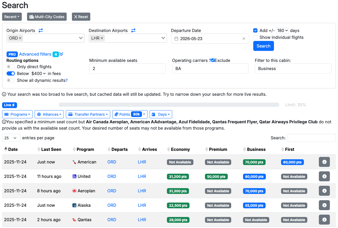The height and width of the screenshot is (228, 338).
Task: Check Show individual flights
Action: (255, 37)
